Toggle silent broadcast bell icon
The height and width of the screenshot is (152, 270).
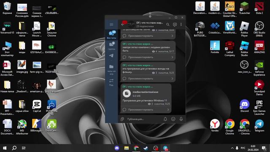coord(165,119)
